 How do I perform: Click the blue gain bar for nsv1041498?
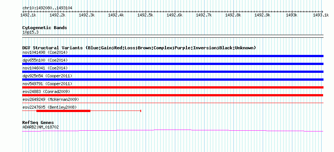pyautogui.click(x=173, y=56)
